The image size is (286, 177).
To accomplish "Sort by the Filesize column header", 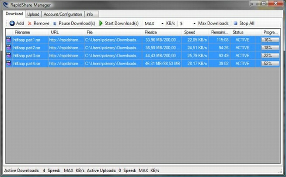I will tap(162, 32).
